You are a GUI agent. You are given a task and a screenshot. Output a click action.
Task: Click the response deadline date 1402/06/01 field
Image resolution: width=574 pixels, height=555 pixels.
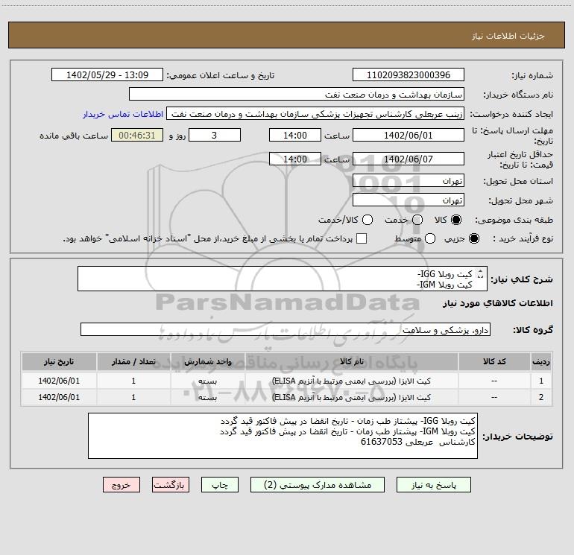point(409,136)
